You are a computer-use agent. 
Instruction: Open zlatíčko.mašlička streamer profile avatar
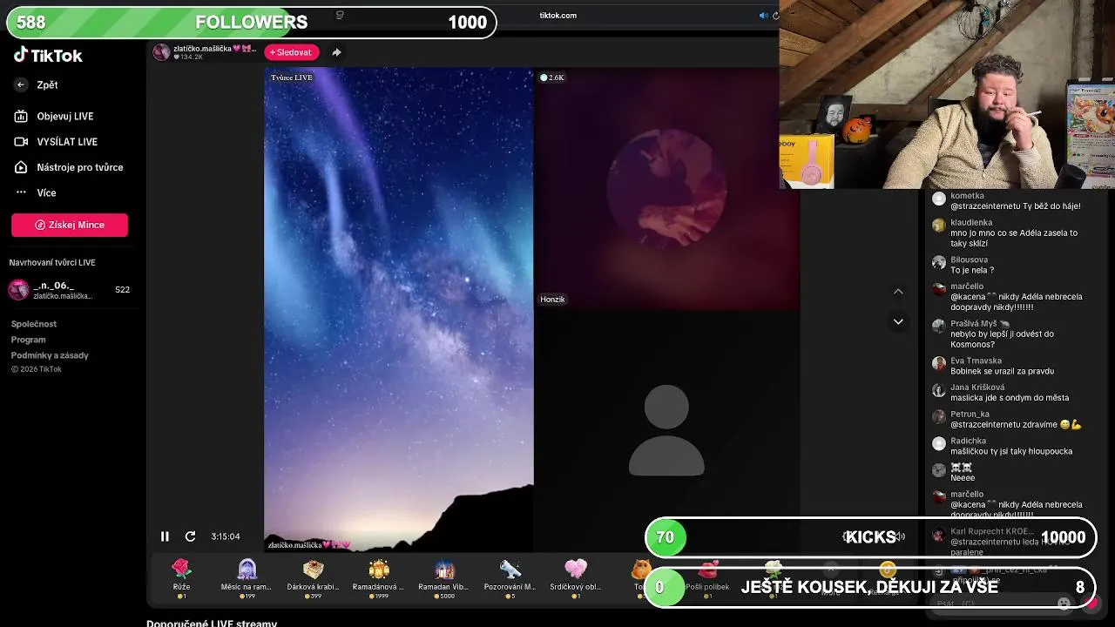(161, 52)
